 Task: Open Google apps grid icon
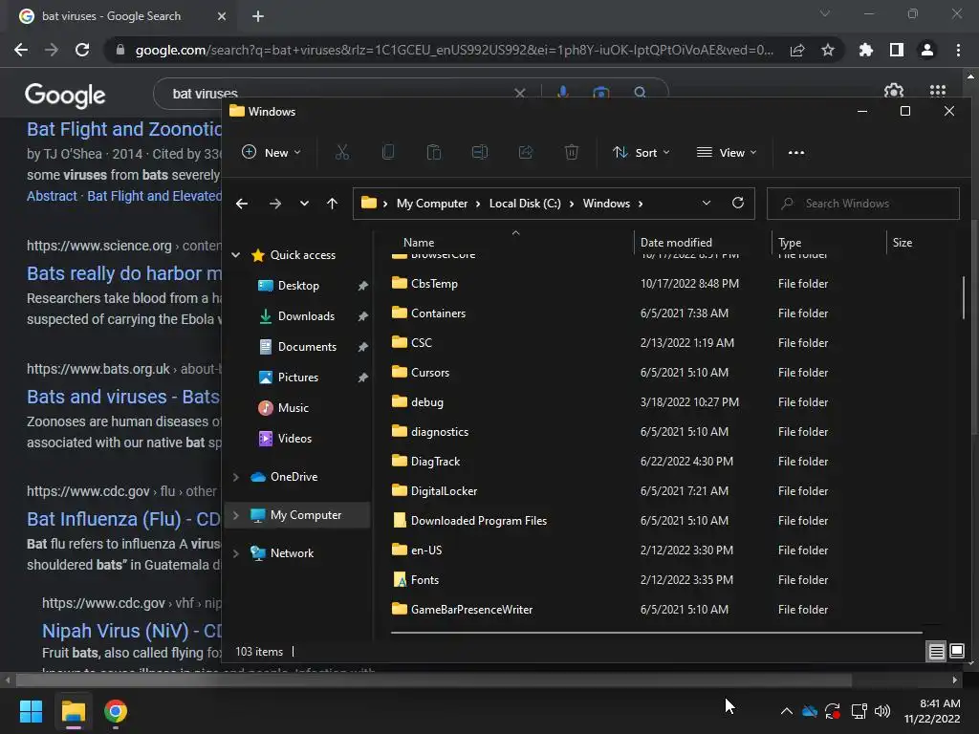point(938,91)
